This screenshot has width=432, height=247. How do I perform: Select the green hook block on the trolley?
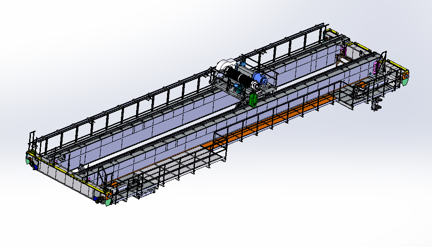click(x=253, y=100)
